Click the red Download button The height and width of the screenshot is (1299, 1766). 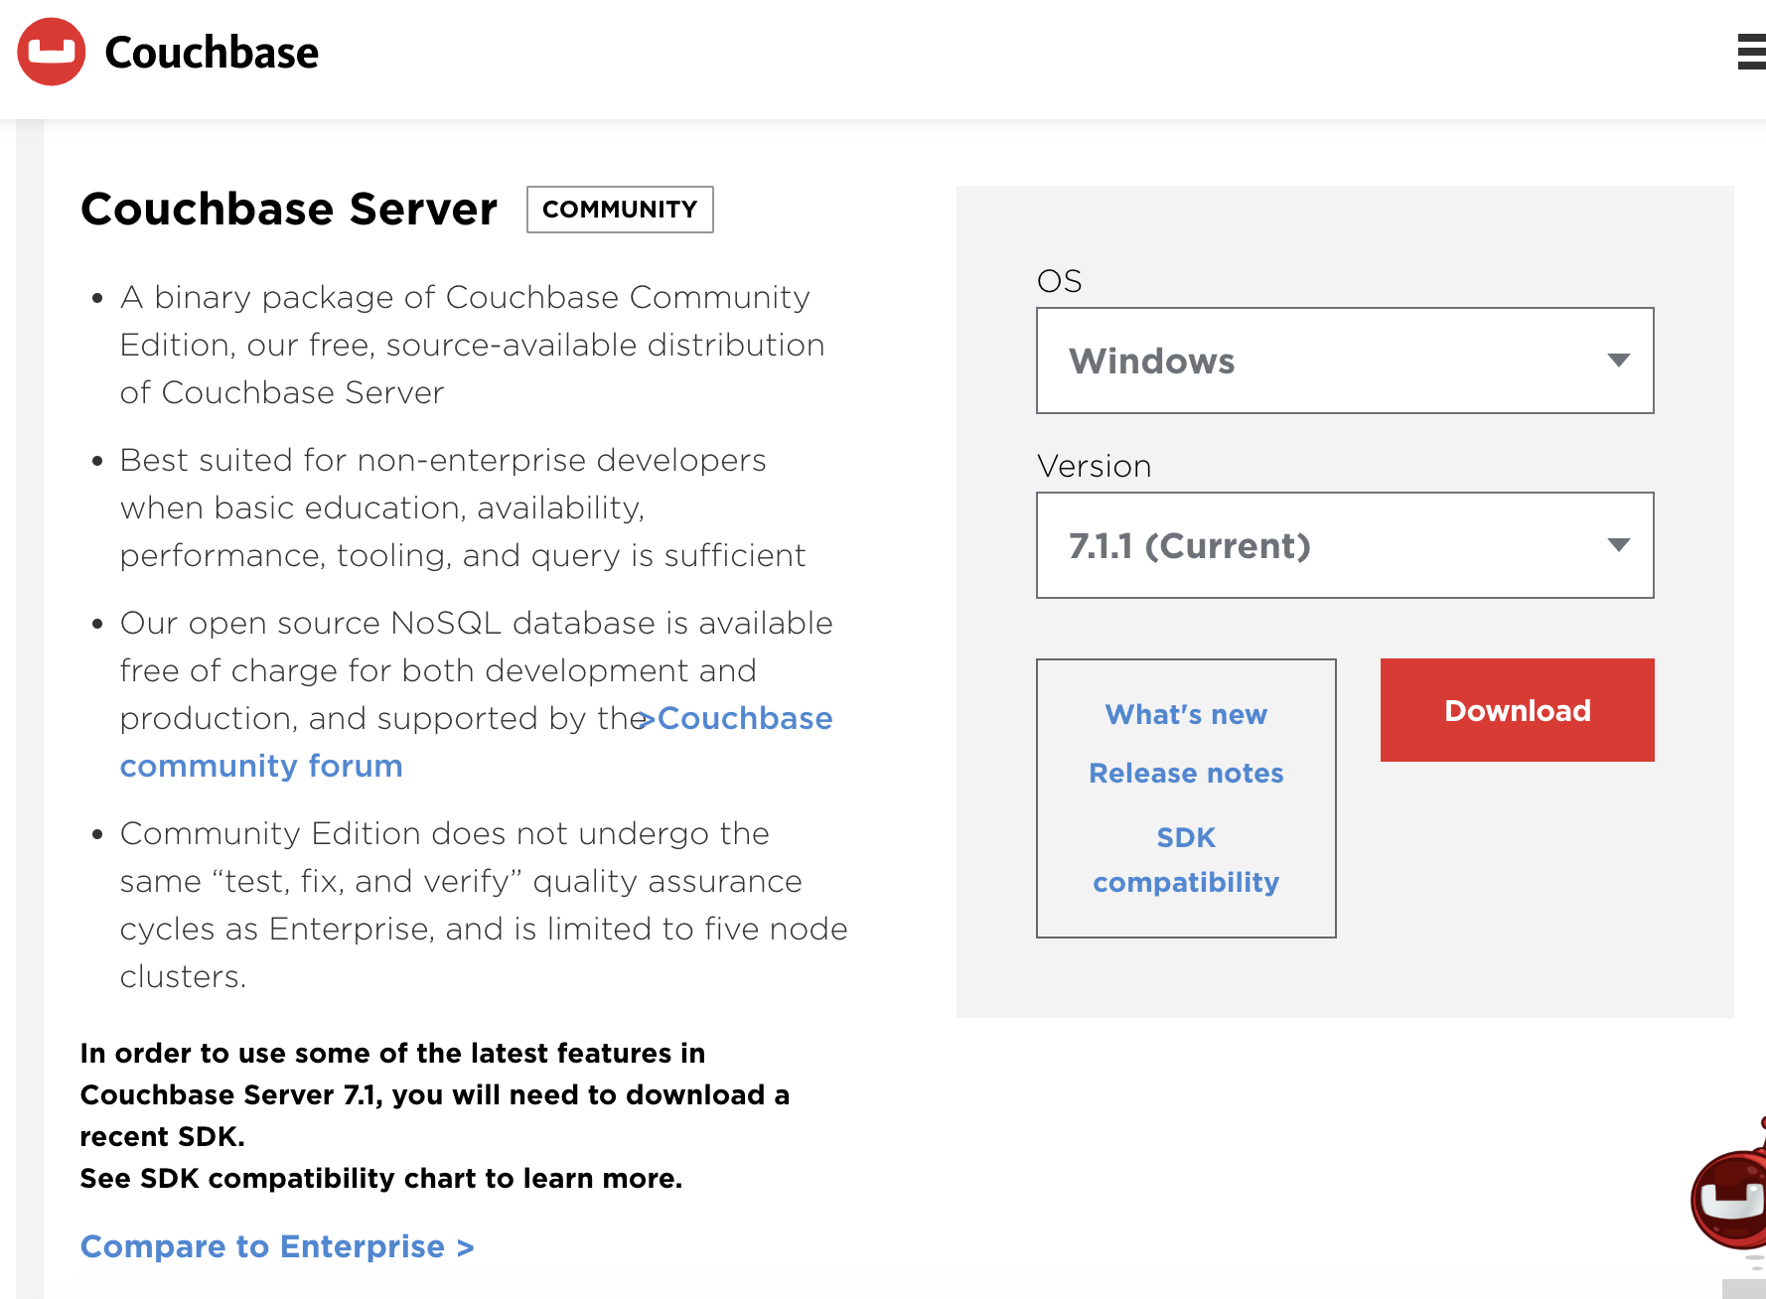[x=1517, y=710]
